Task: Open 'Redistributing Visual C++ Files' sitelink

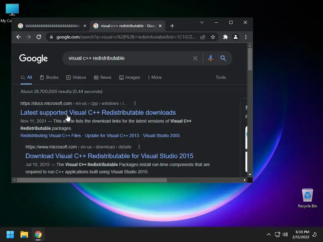Action: pyautogui.click(x=51, y=135)
